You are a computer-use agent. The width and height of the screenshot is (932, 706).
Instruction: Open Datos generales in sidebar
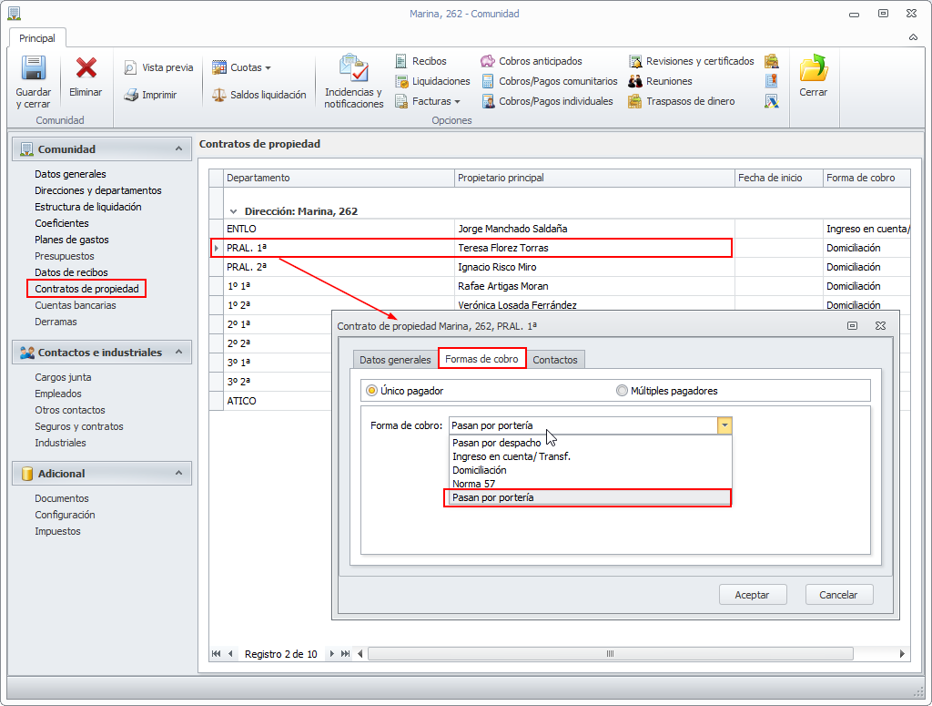click(x=70, y=174)
